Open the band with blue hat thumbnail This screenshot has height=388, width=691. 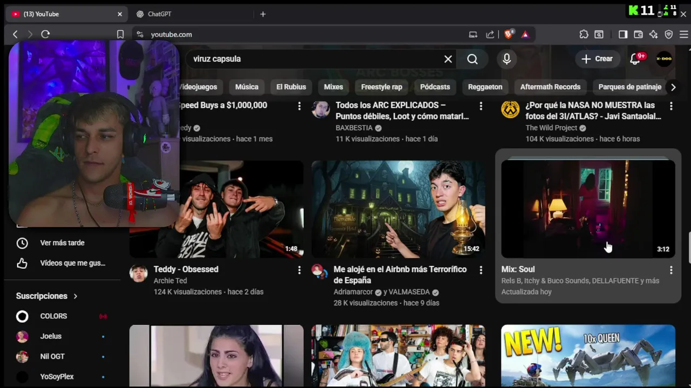coord(398,356)
